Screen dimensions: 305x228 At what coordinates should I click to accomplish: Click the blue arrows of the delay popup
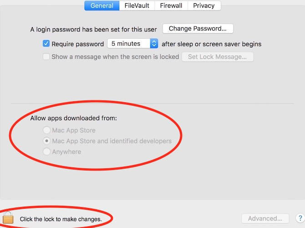pos(154,44)
